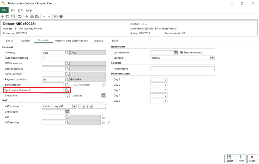Open Offset account lookup icon
Image resolution: width=259 pixels, height=164 pixels.
pos(67,63)
